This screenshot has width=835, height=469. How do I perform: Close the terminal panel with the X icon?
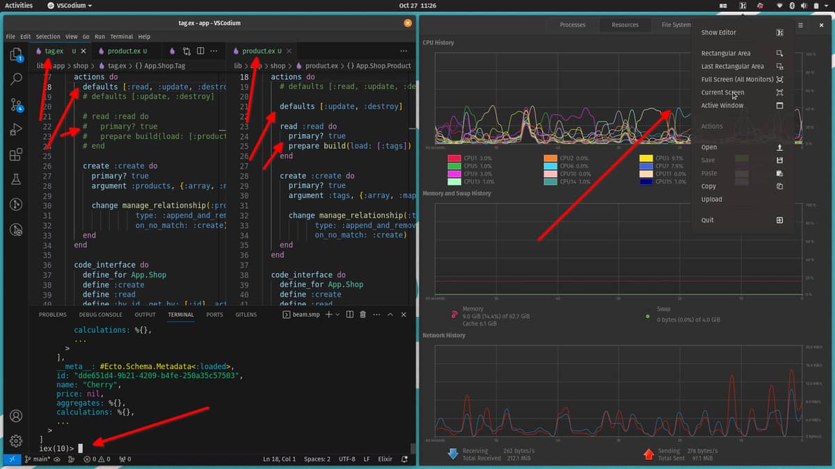coord(402,315)
